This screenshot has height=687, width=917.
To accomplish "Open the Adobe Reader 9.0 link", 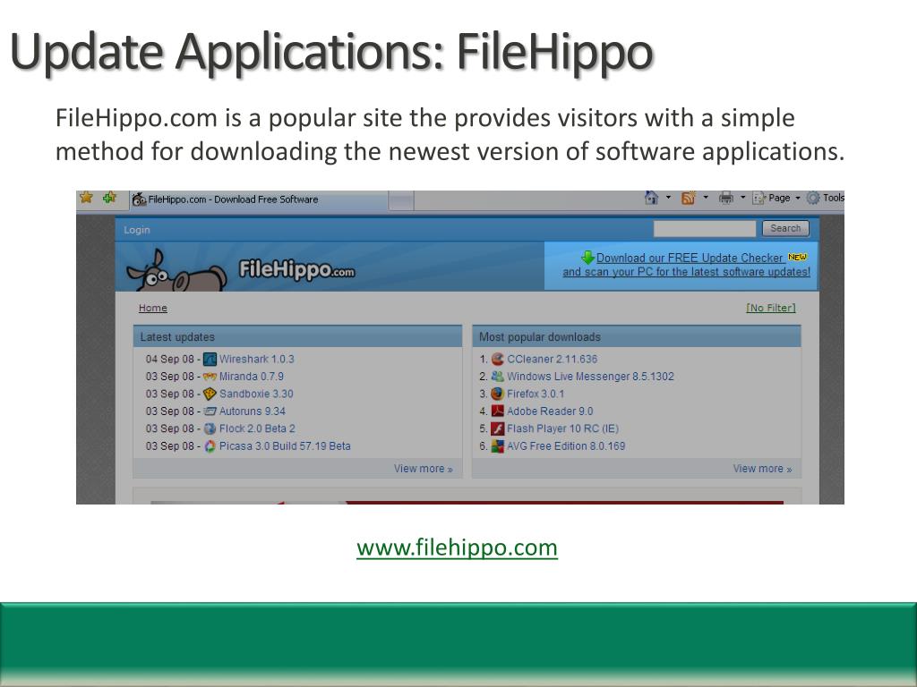I will (x=550, y=411).
